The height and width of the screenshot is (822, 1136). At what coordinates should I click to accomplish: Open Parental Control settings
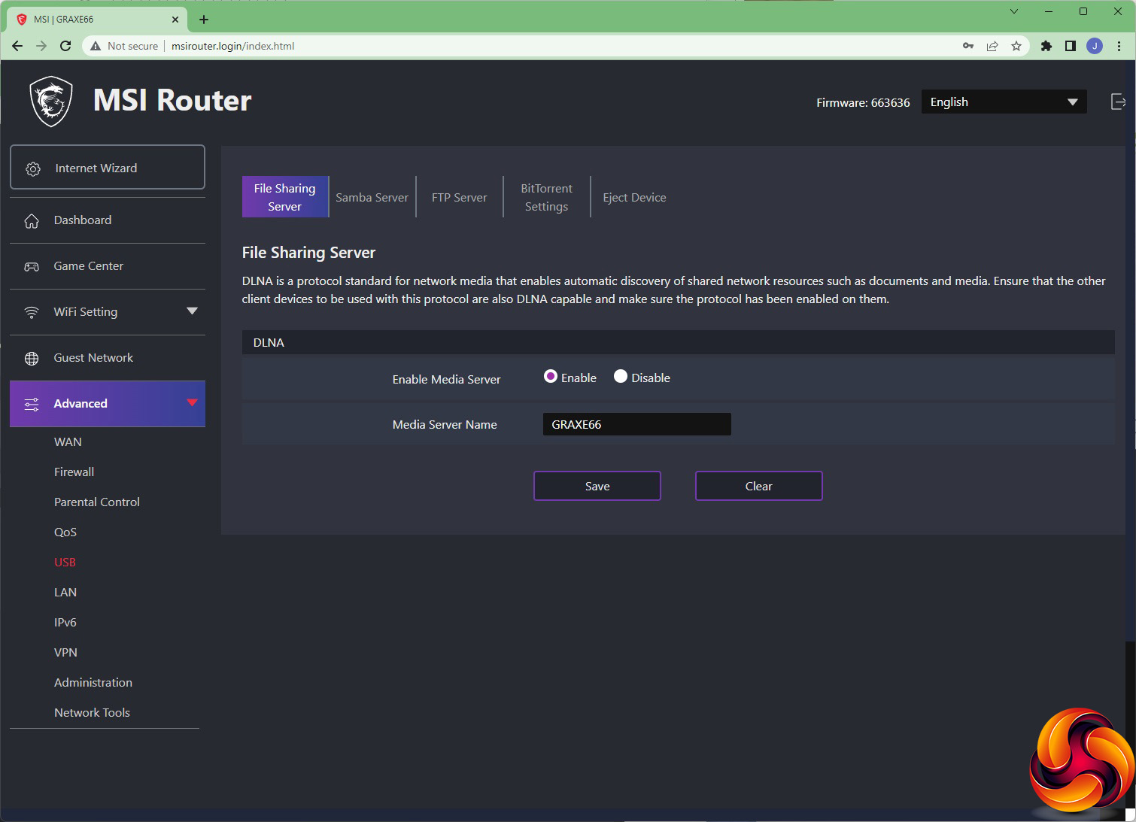(x=97, y=502)
